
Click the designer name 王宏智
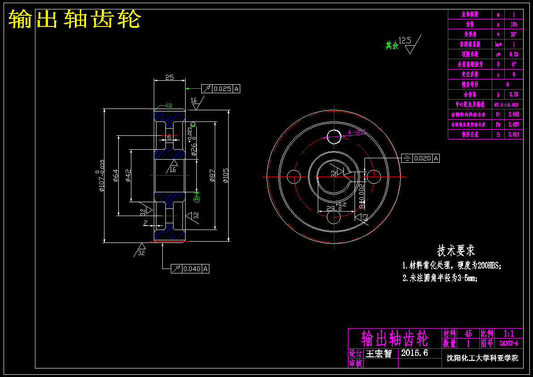pos(378,354)
